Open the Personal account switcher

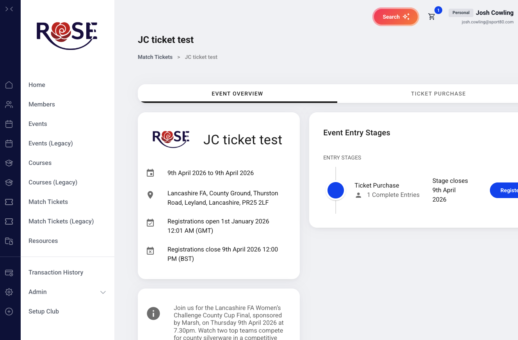pyautogui.click(x=461, y=13)
